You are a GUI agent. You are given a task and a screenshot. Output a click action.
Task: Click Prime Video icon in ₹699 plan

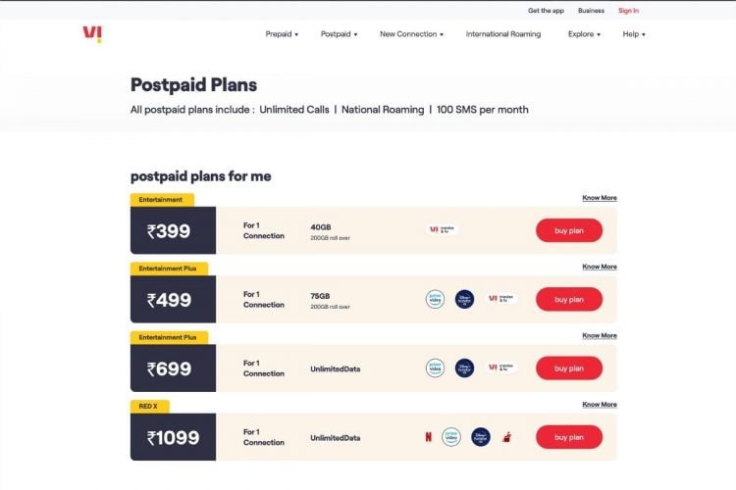(x=435, y=367)
